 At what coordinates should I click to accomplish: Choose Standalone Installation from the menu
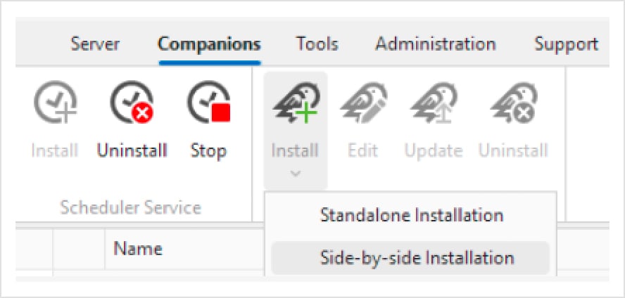coord(410,215)
